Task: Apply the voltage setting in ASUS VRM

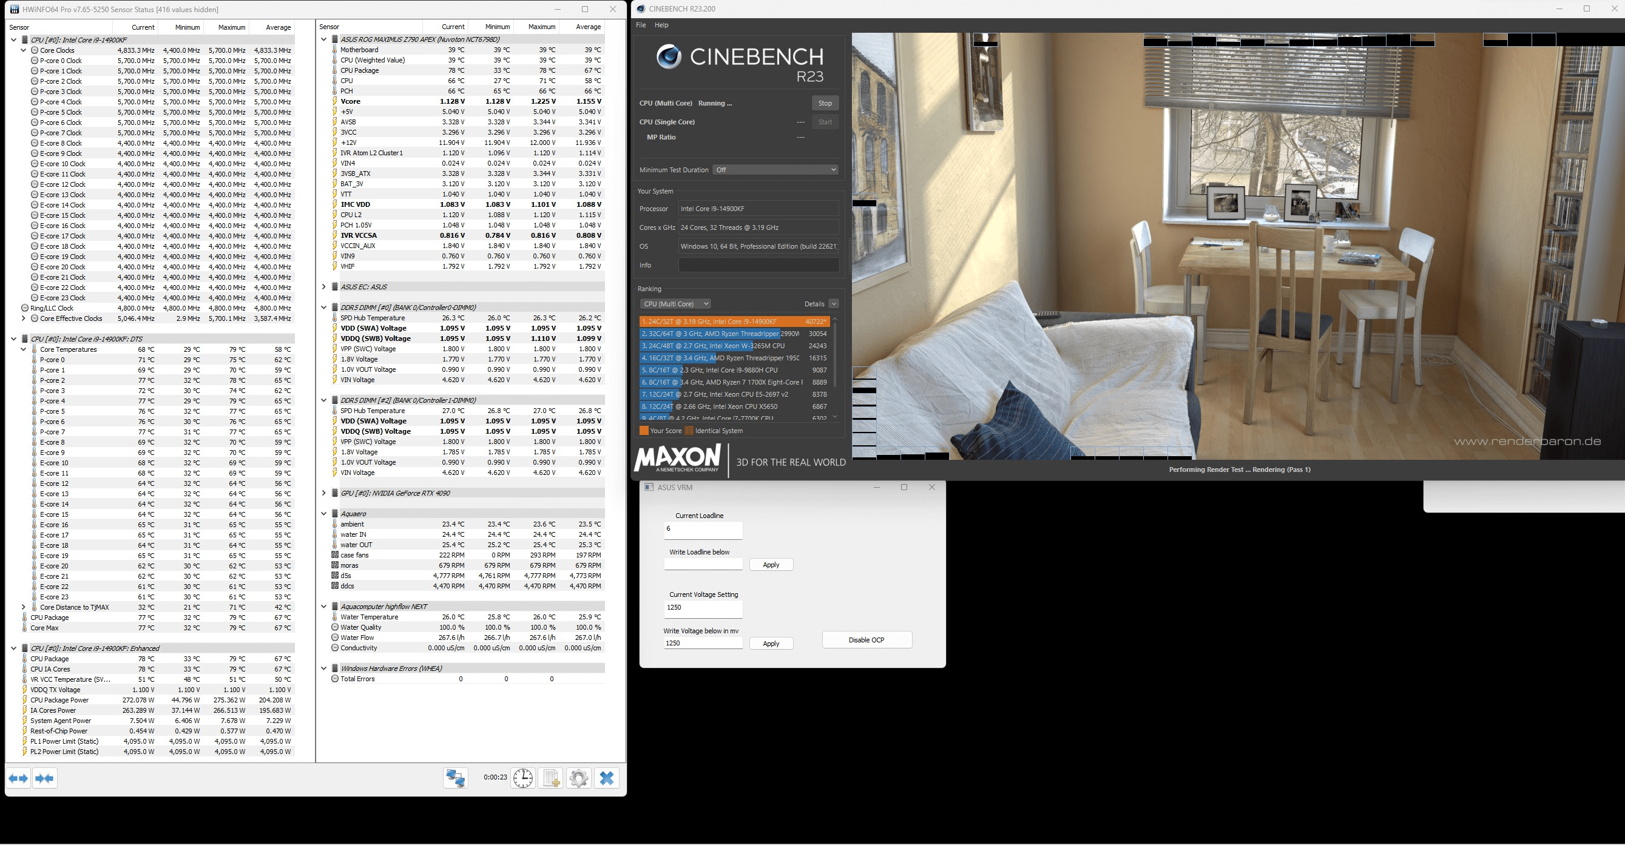Action: click(771, 644)
